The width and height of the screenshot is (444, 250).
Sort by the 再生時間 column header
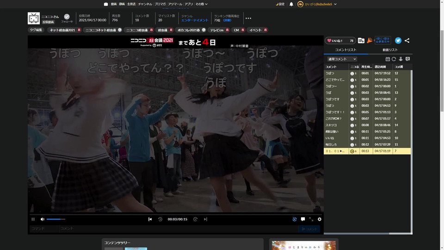[366, 67]
